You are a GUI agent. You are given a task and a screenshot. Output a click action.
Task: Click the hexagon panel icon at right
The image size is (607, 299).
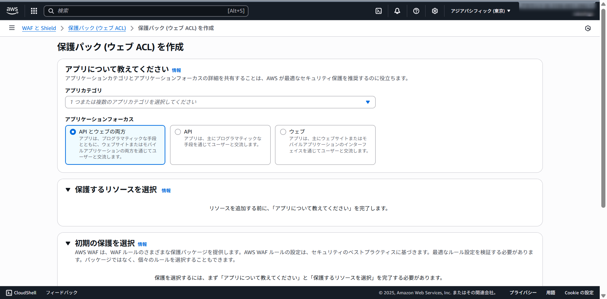coord(588,28)
